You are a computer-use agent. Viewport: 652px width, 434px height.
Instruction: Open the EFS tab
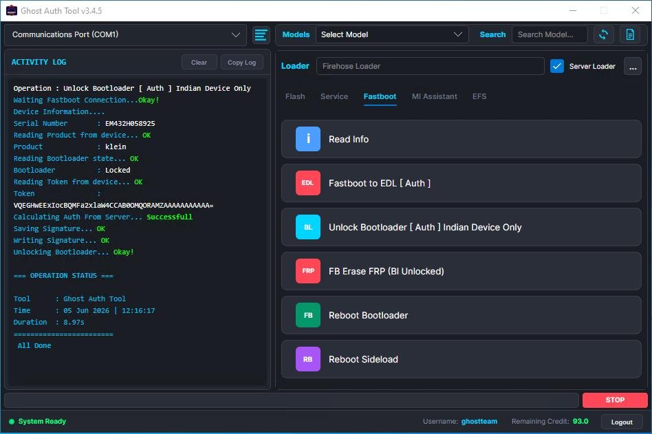[479, 96]
